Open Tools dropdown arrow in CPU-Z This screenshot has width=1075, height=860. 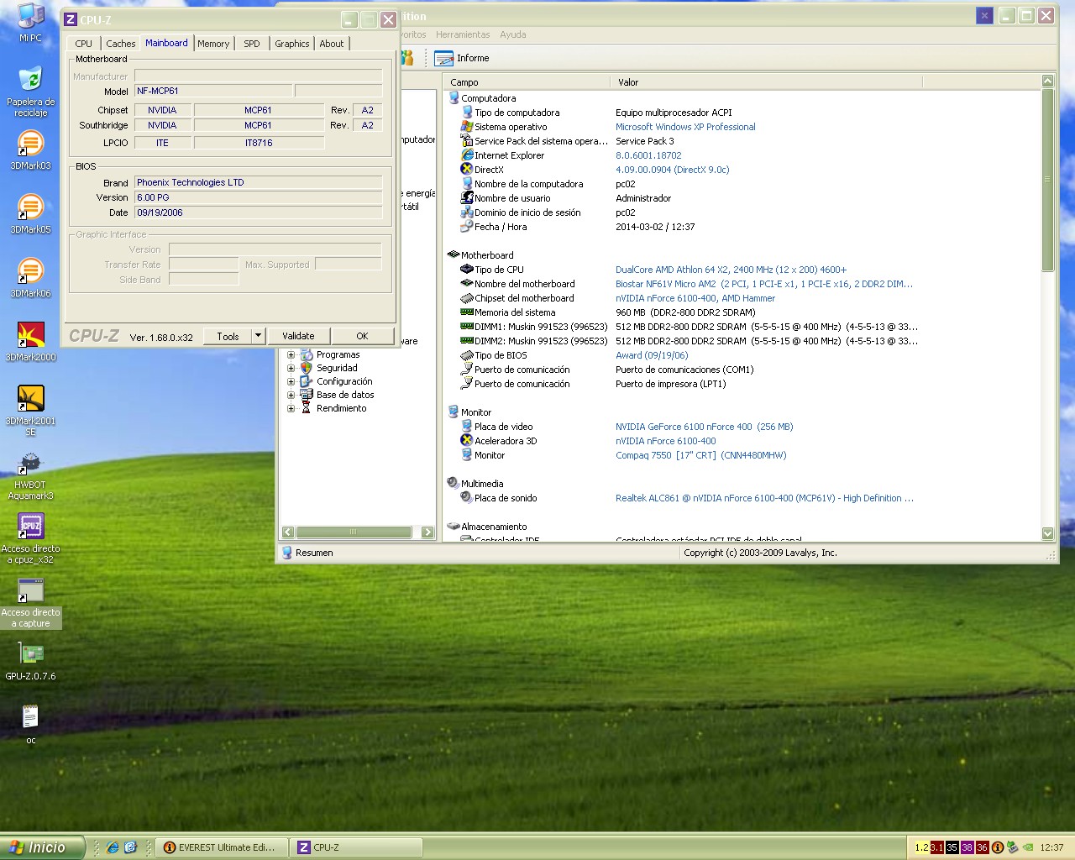coord(258,336)
